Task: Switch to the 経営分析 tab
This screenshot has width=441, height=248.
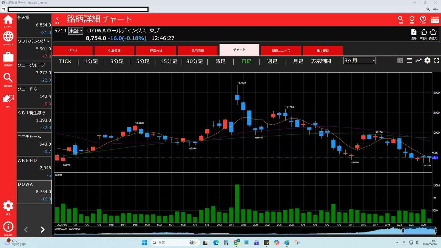Action: click(156, 50)
